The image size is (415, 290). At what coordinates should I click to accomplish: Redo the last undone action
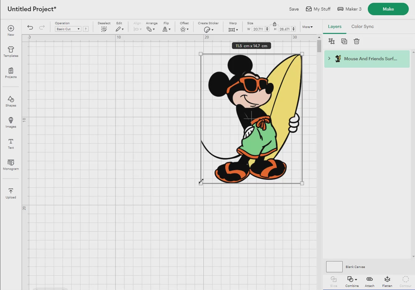tap(42, 27)
